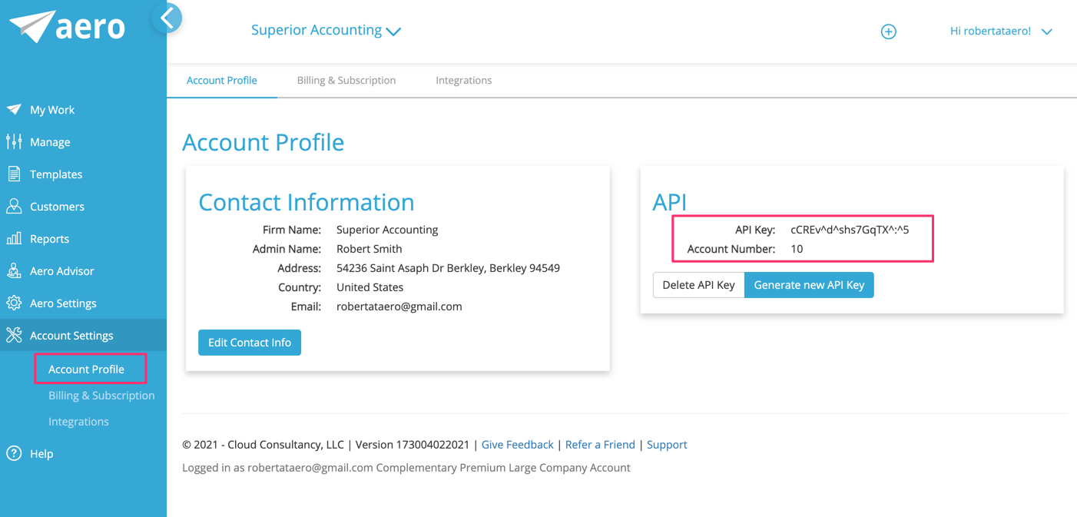Open Templates from the sidebar

pos(56,174)
